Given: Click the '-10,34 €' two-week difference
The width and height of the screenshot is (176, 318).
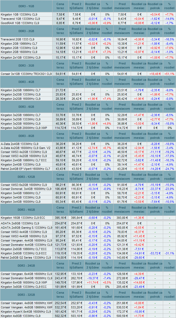Looking at the screenshot, I should coord(92,189).
